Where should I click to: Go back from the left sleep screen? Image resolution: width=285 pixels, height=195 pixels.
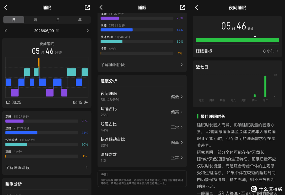tap(6, 7)
